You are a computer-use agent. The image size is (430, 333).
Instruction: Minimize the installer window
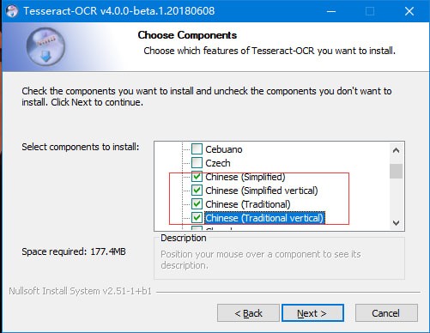331,11
